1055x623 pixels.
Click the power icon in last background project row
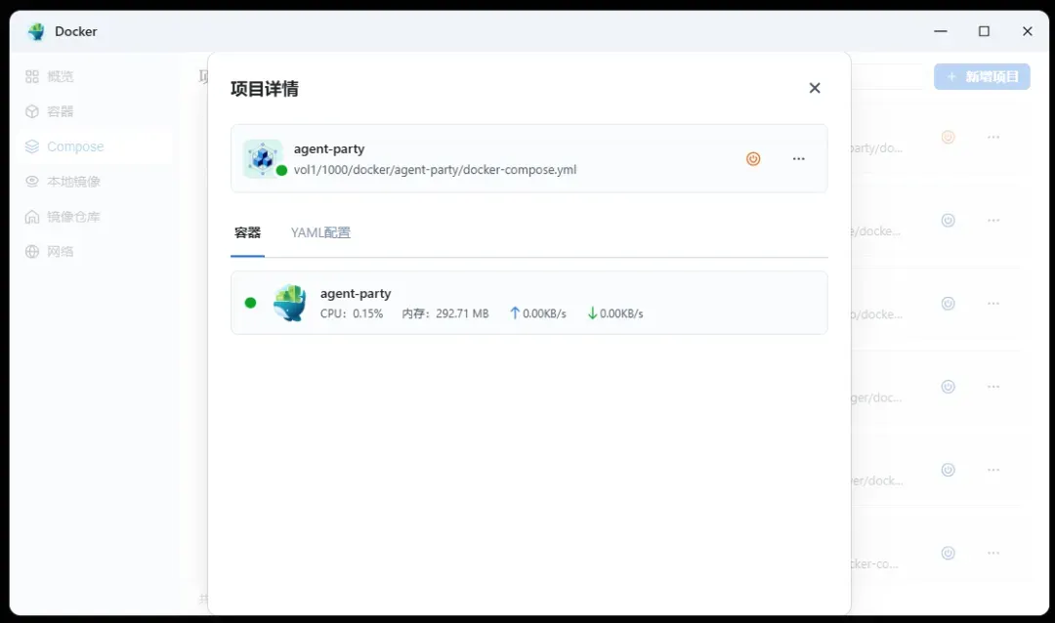click(948, 553)
